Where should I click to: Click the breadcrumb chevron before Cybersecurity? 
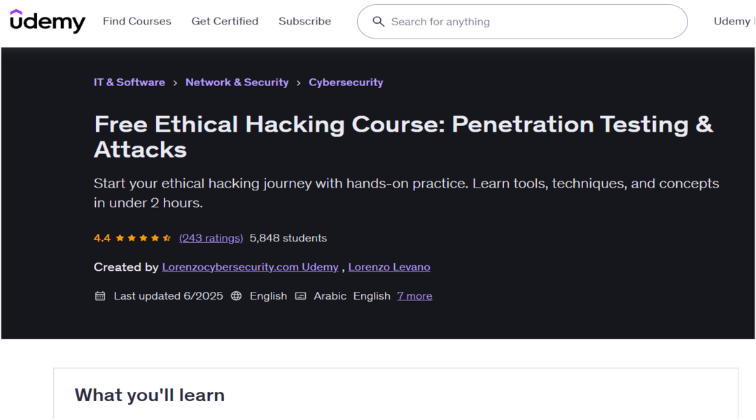pos(299,83)
